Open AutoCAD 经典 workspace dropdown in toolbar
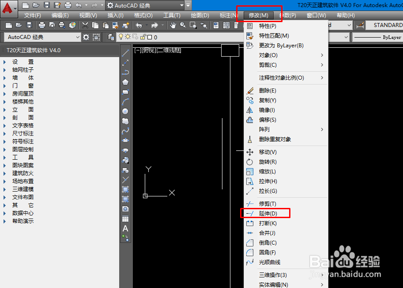Image resolution: width=403 pixels, height=288 pixels. [42, 37]
